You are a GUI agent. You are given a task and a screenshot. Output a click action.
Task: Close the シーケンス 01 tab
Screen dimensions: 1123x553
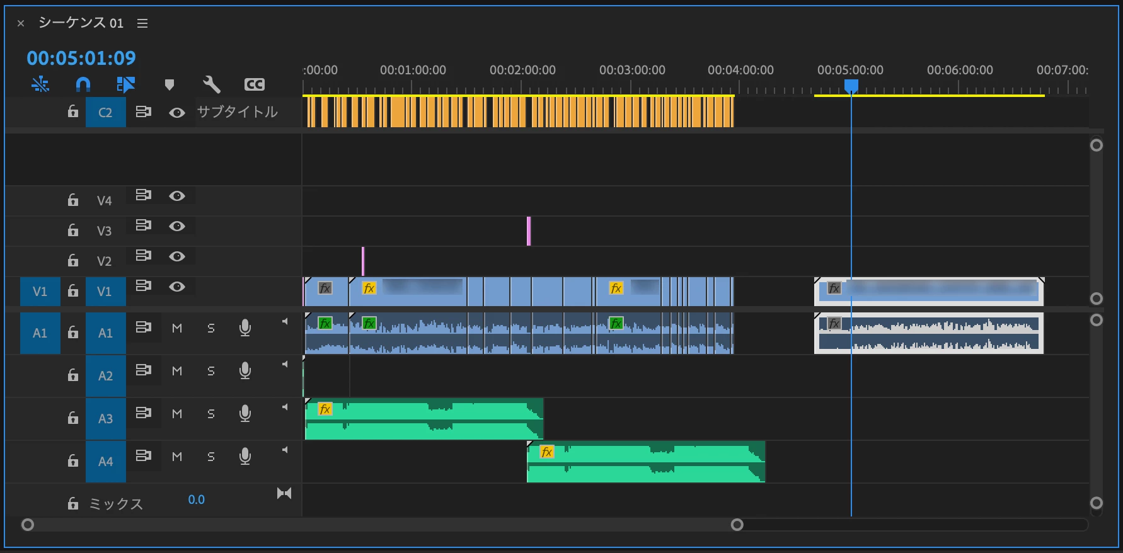pos(21,23)
